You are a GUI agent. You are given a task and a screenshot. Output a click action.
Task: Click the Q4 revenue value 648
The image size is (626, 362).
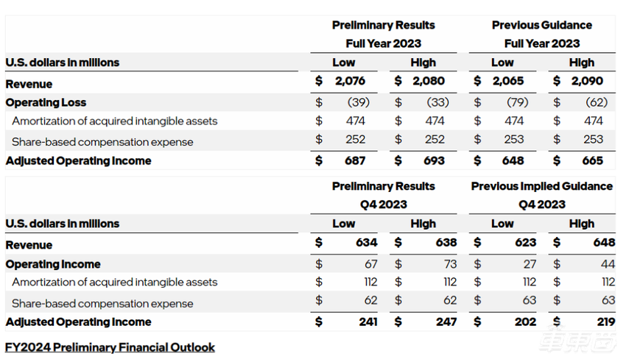[x=603, y=242]
